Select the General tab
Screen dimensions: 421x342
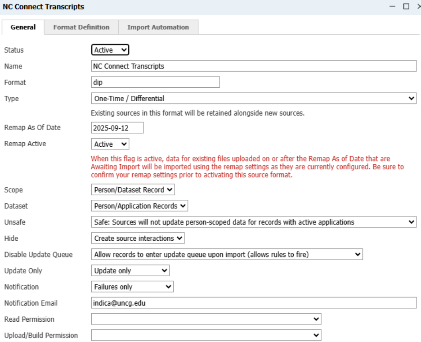pyautogui.click(x=23, y=27)
